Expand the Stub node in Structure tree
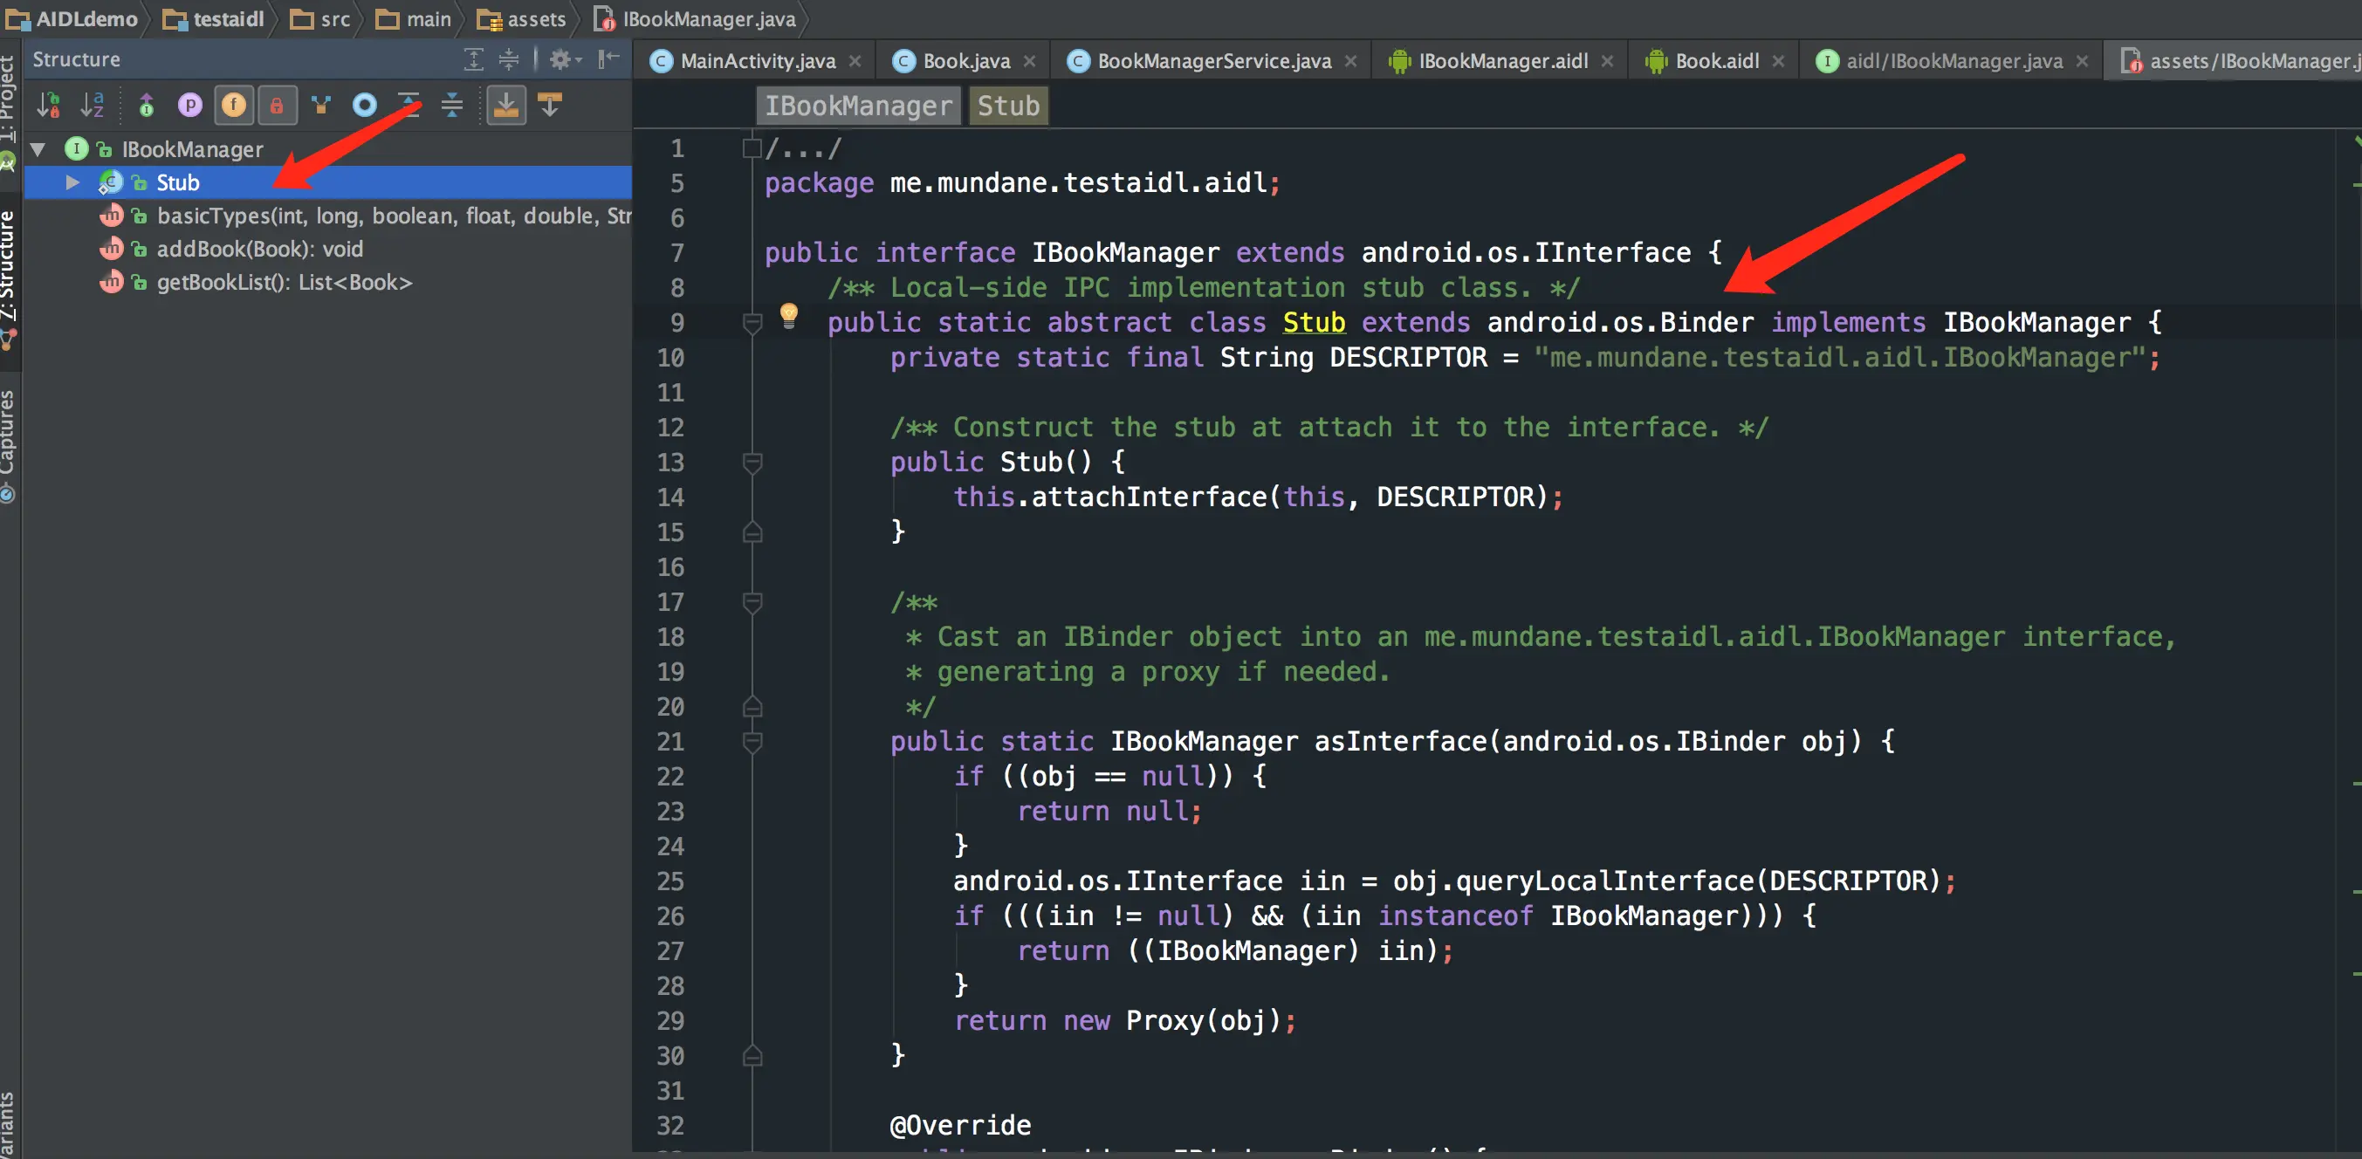Screen dimensions: 2362x1159 [72, 182]
